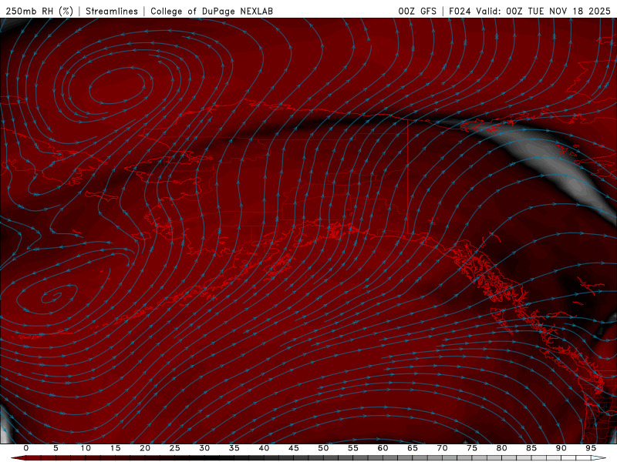Click the "00Z GFS" model run label

[x=417, y=11]
